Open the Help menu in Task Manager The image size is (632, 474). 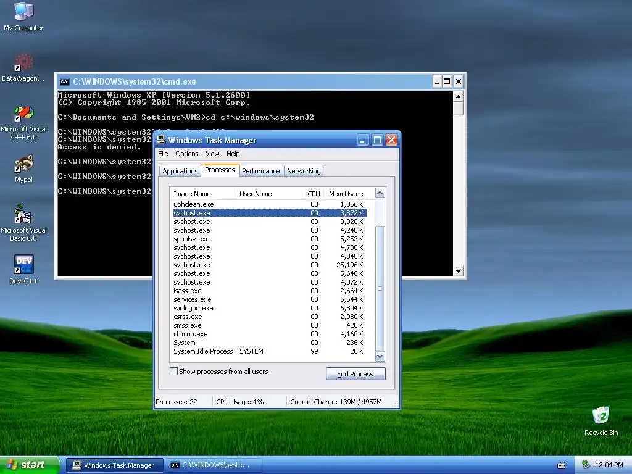233,154
